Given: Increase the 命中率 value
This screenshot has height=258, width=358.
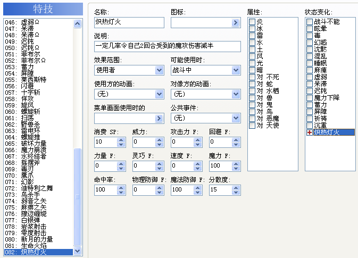Looking at the screenshot, I should pyautogui.click(x=121, y=188).
